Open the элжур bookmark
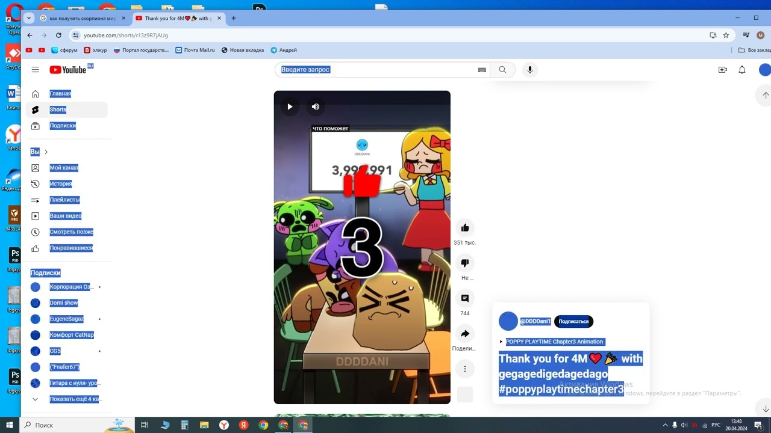This screenshot has height=433, width=771. click(x=96, y=50)
